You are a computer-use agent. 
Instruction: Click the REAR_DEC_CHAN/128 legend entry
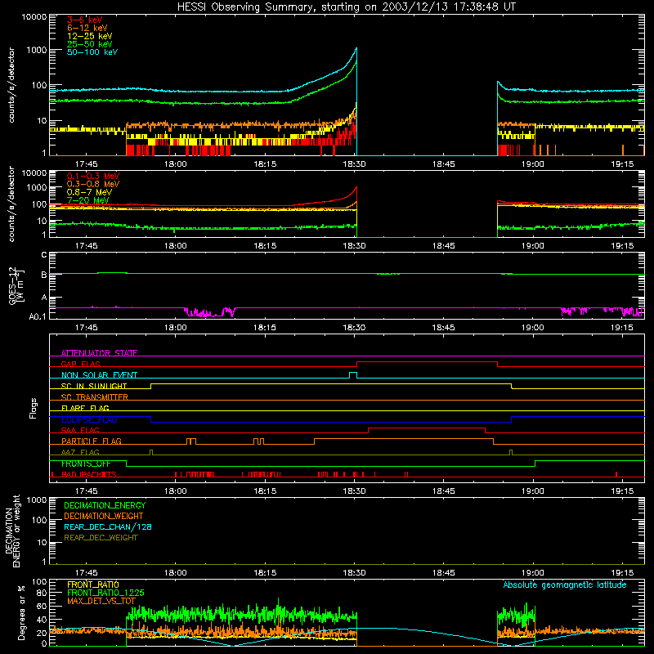(108, 526)
